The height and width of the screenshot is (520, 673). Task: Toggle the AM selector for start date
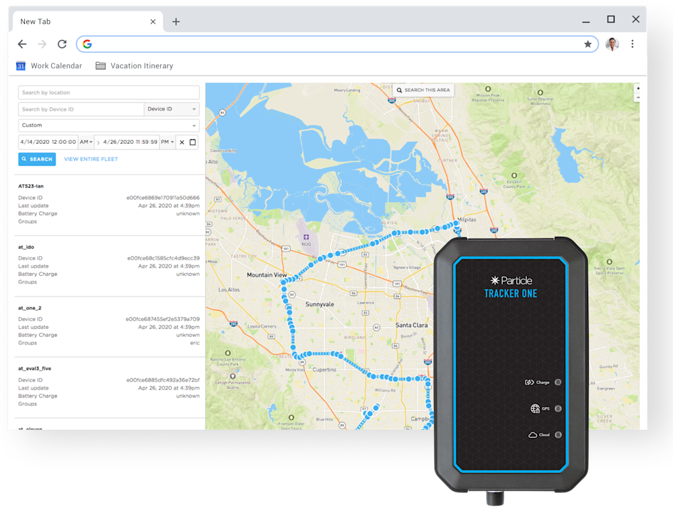[x=86, y=142]
